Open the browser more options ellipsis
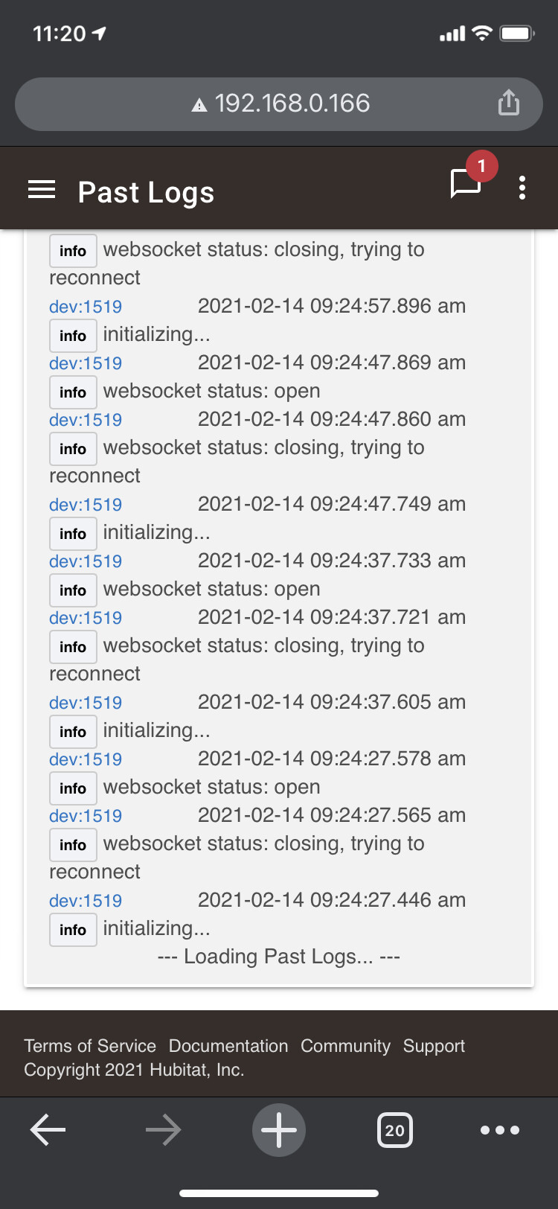This screenshot has width=558, height=1209. [500, 1130]
